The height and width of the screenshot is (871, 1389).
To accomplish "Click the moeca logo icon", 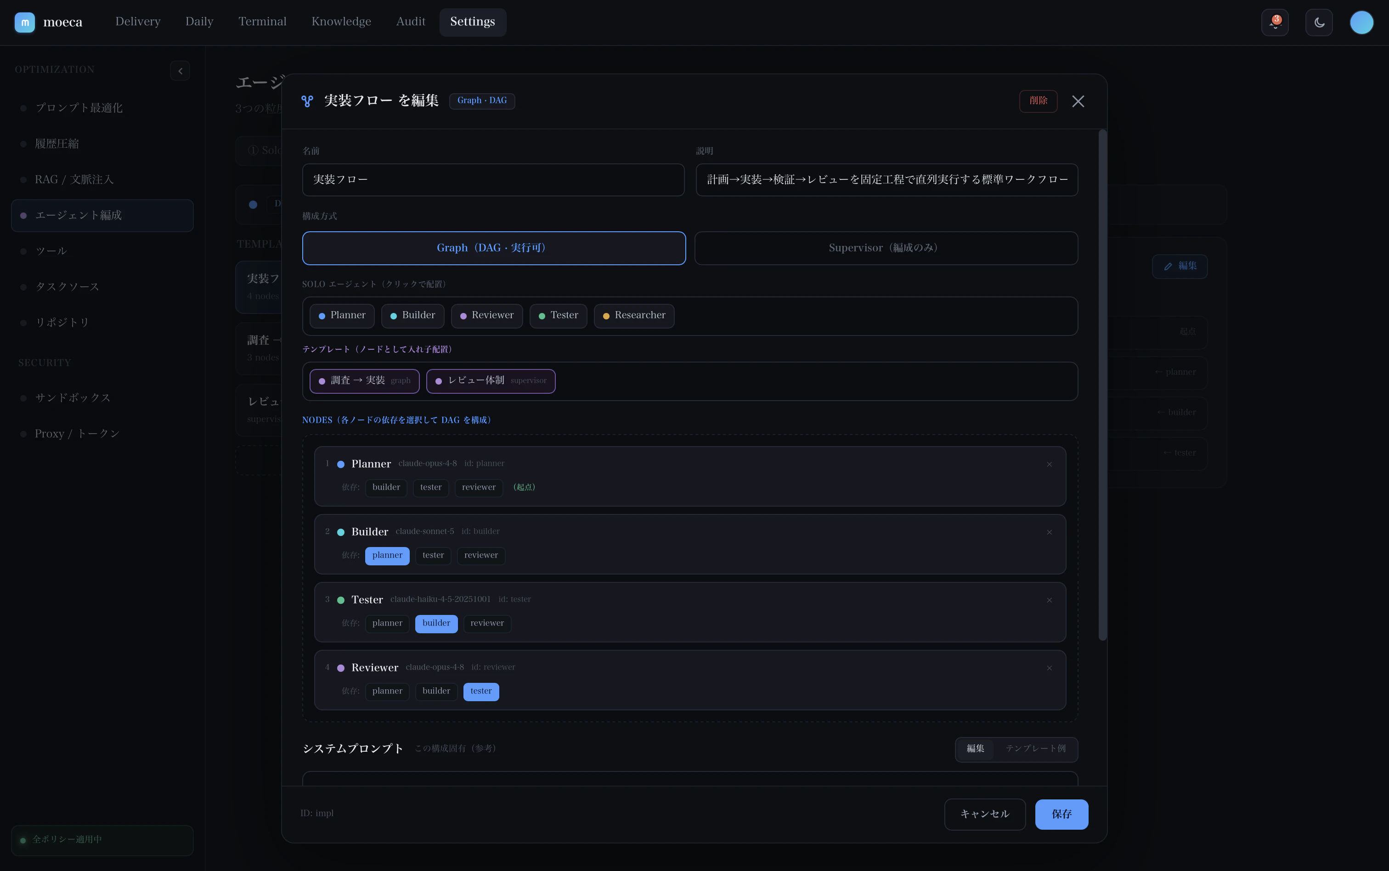I will coord(24,22).
